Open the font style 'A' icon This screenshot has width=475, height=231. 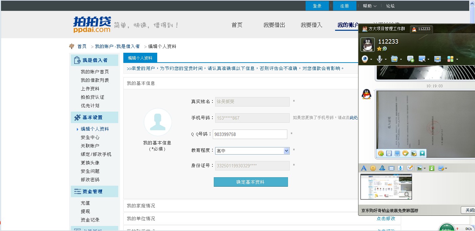pyautogui.click(x=364, y=168)
